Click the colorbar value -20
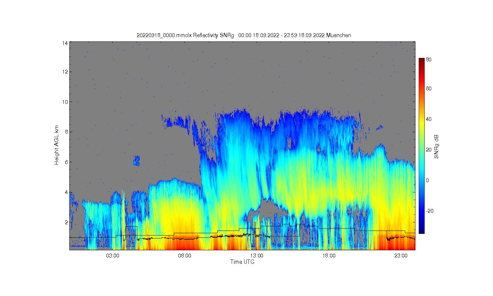The width and height of the screenshot is (493, 296). coord(430,211)
